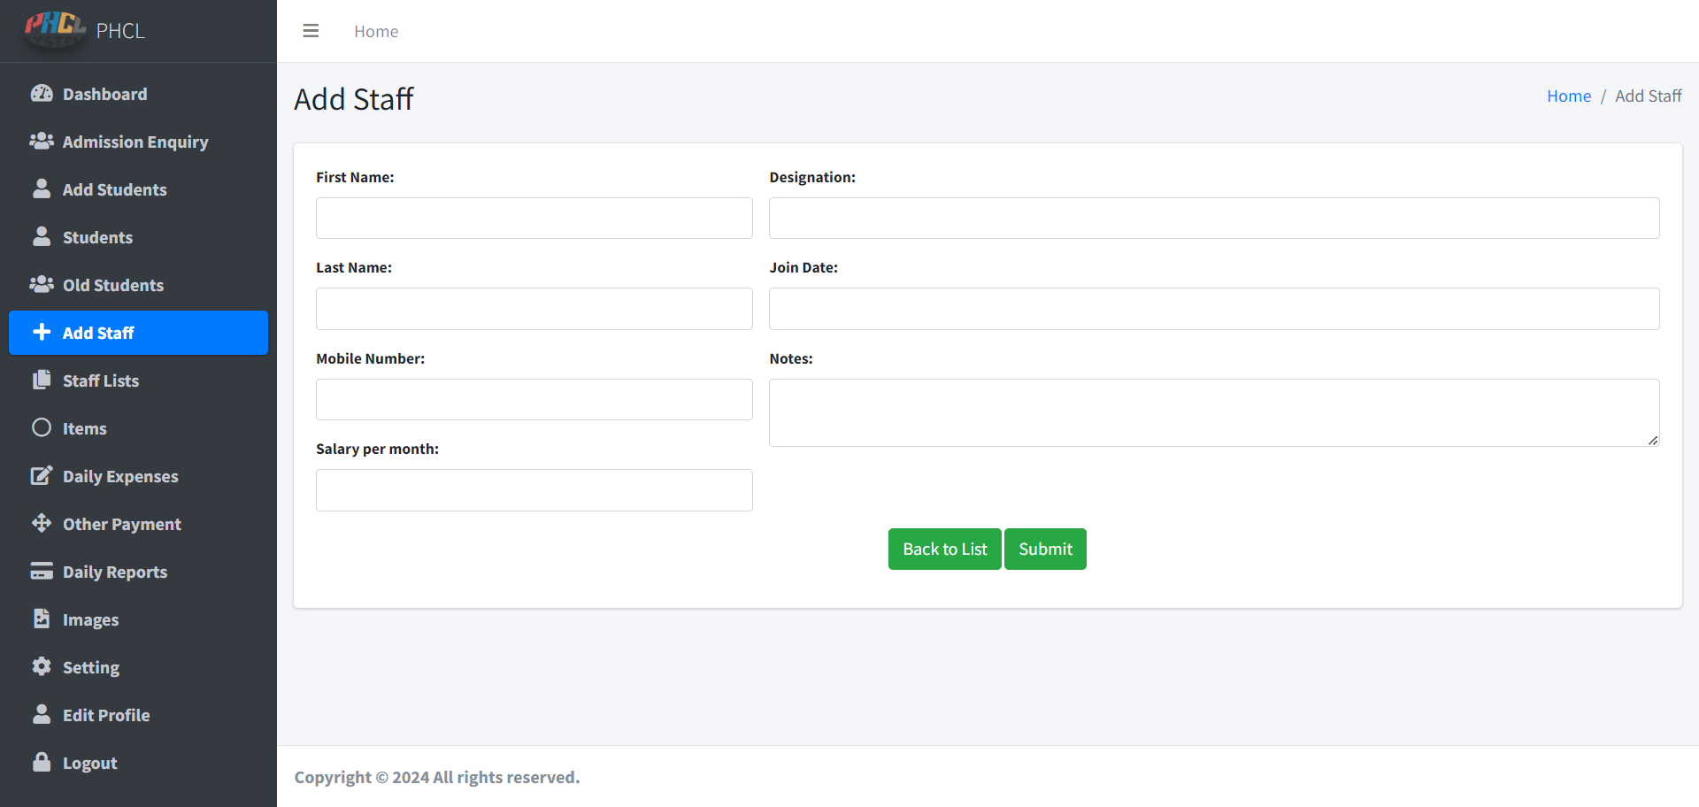The height and width of the screenshot is (807, 1699).
Task: Click the Daily Expenses edit icon
Action: 42,476
